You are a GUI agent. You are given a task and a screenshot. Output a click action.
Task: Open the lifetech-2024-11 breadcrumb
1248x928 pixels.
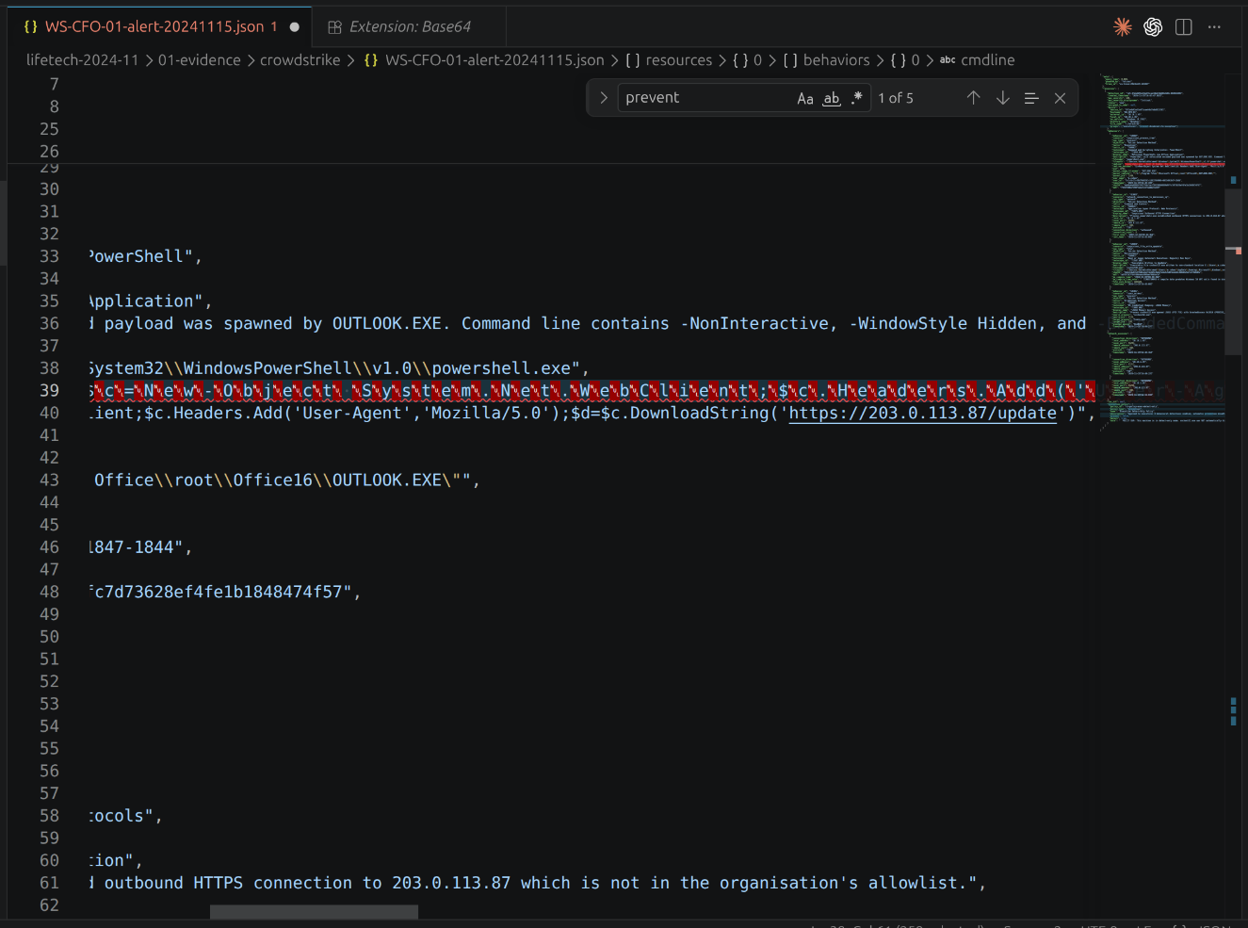(x=82, y=60)
